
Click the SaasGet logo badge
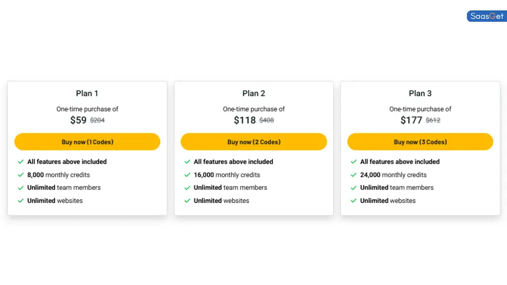click(487, 16)
